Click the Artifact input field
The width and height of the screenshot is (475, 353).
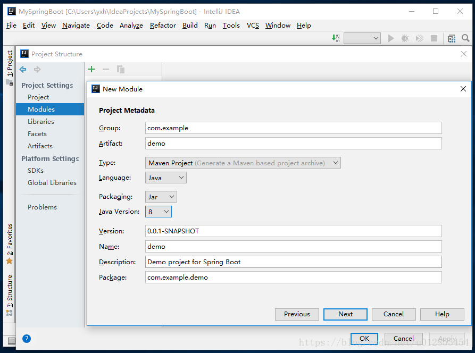click(x=293, y=144)
